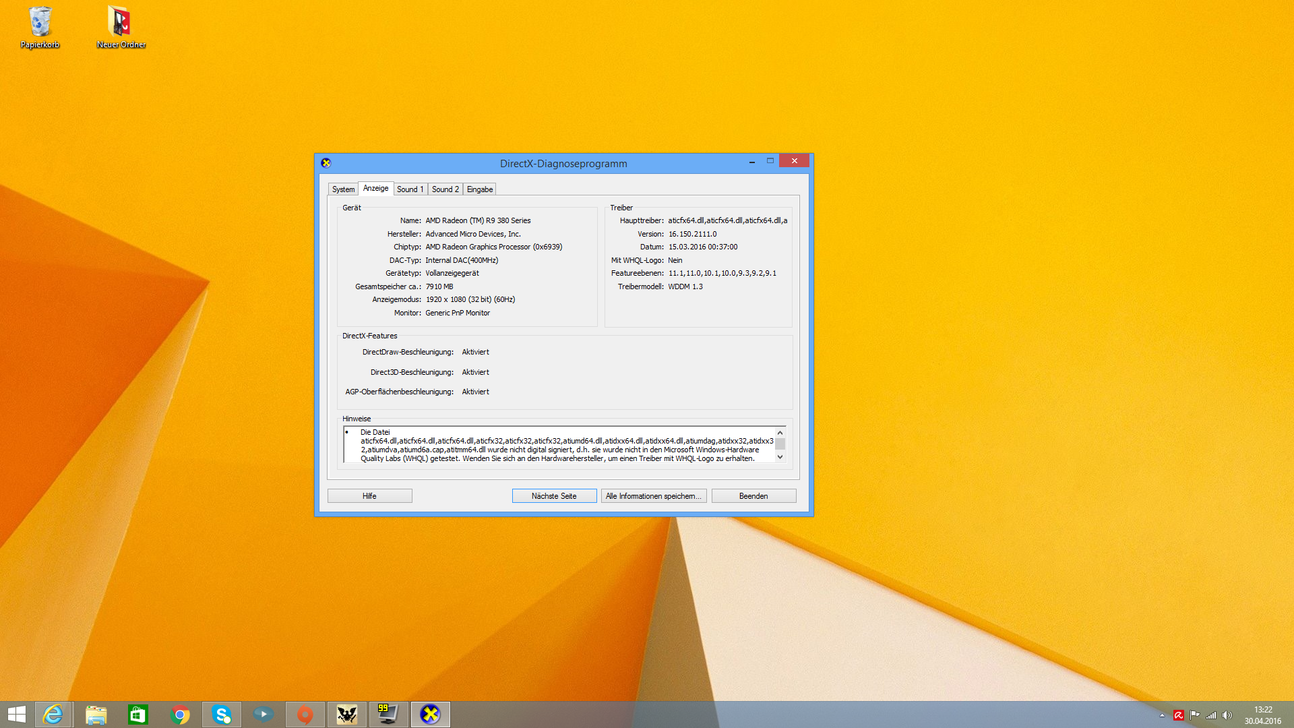1294x728 pixels.
Task: Open Skype from the taskbar
Action: tap(222, 715)
